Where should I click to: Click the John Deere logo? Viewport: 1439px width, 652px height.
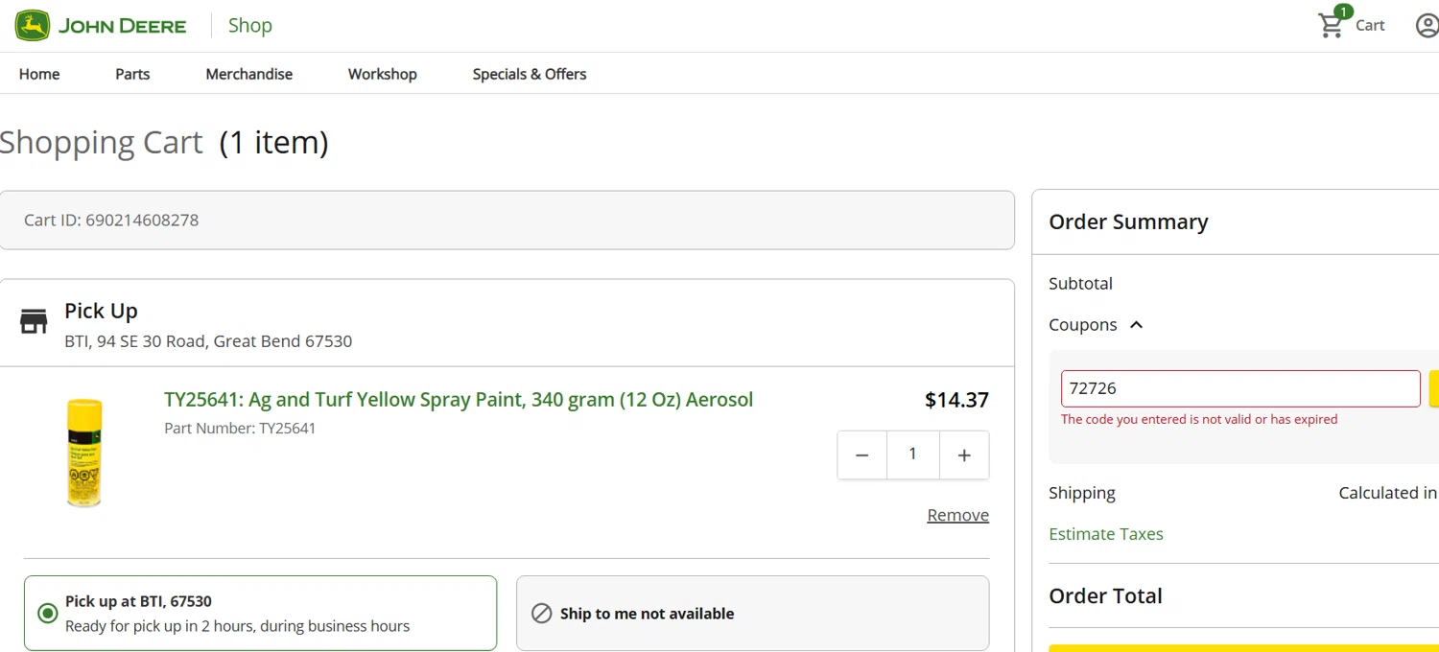pos(101,26)
